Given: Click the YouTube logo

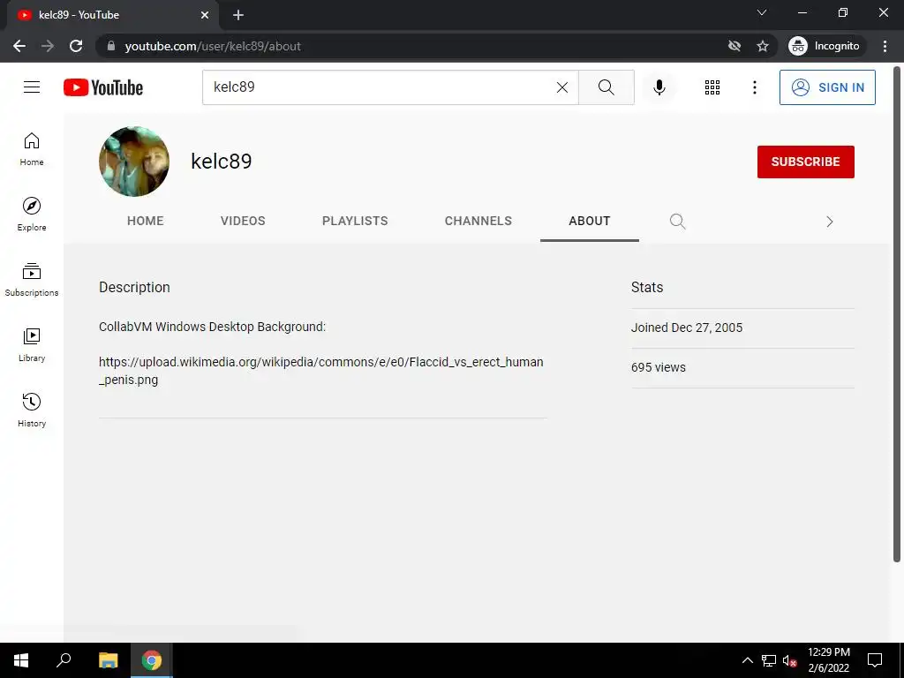Looking at the screenshot, I should click(x=103, y=87).
